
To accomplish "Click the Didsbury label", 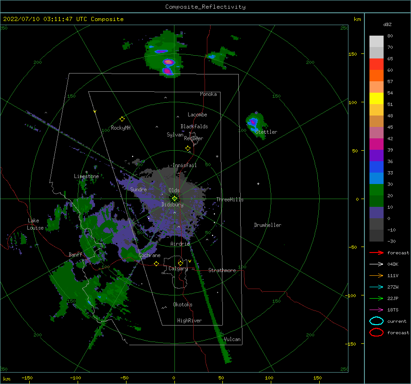I will (173, 205).
